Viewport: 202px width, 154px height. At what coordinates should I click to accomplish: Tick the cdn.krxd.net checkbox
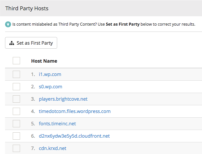(16, 148)
